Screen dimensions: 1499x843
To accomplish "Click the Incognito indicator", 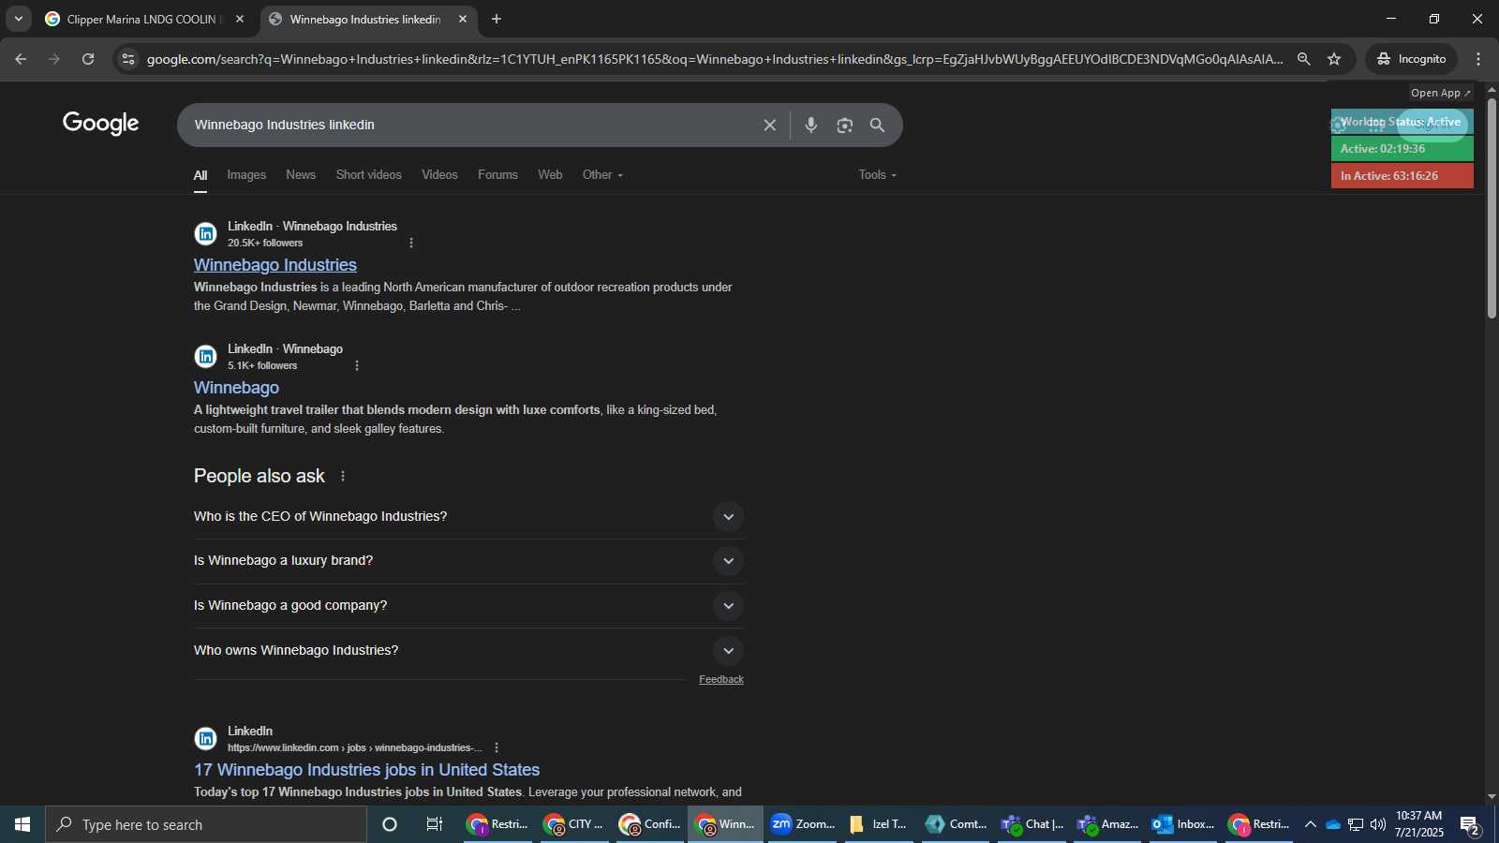I will (1412, 59).
